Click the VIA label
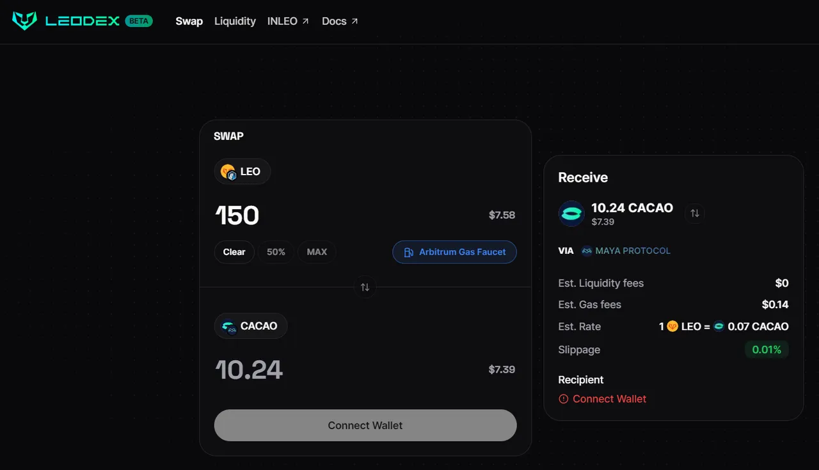The image size is (819, 470). (x=566, y=251)
